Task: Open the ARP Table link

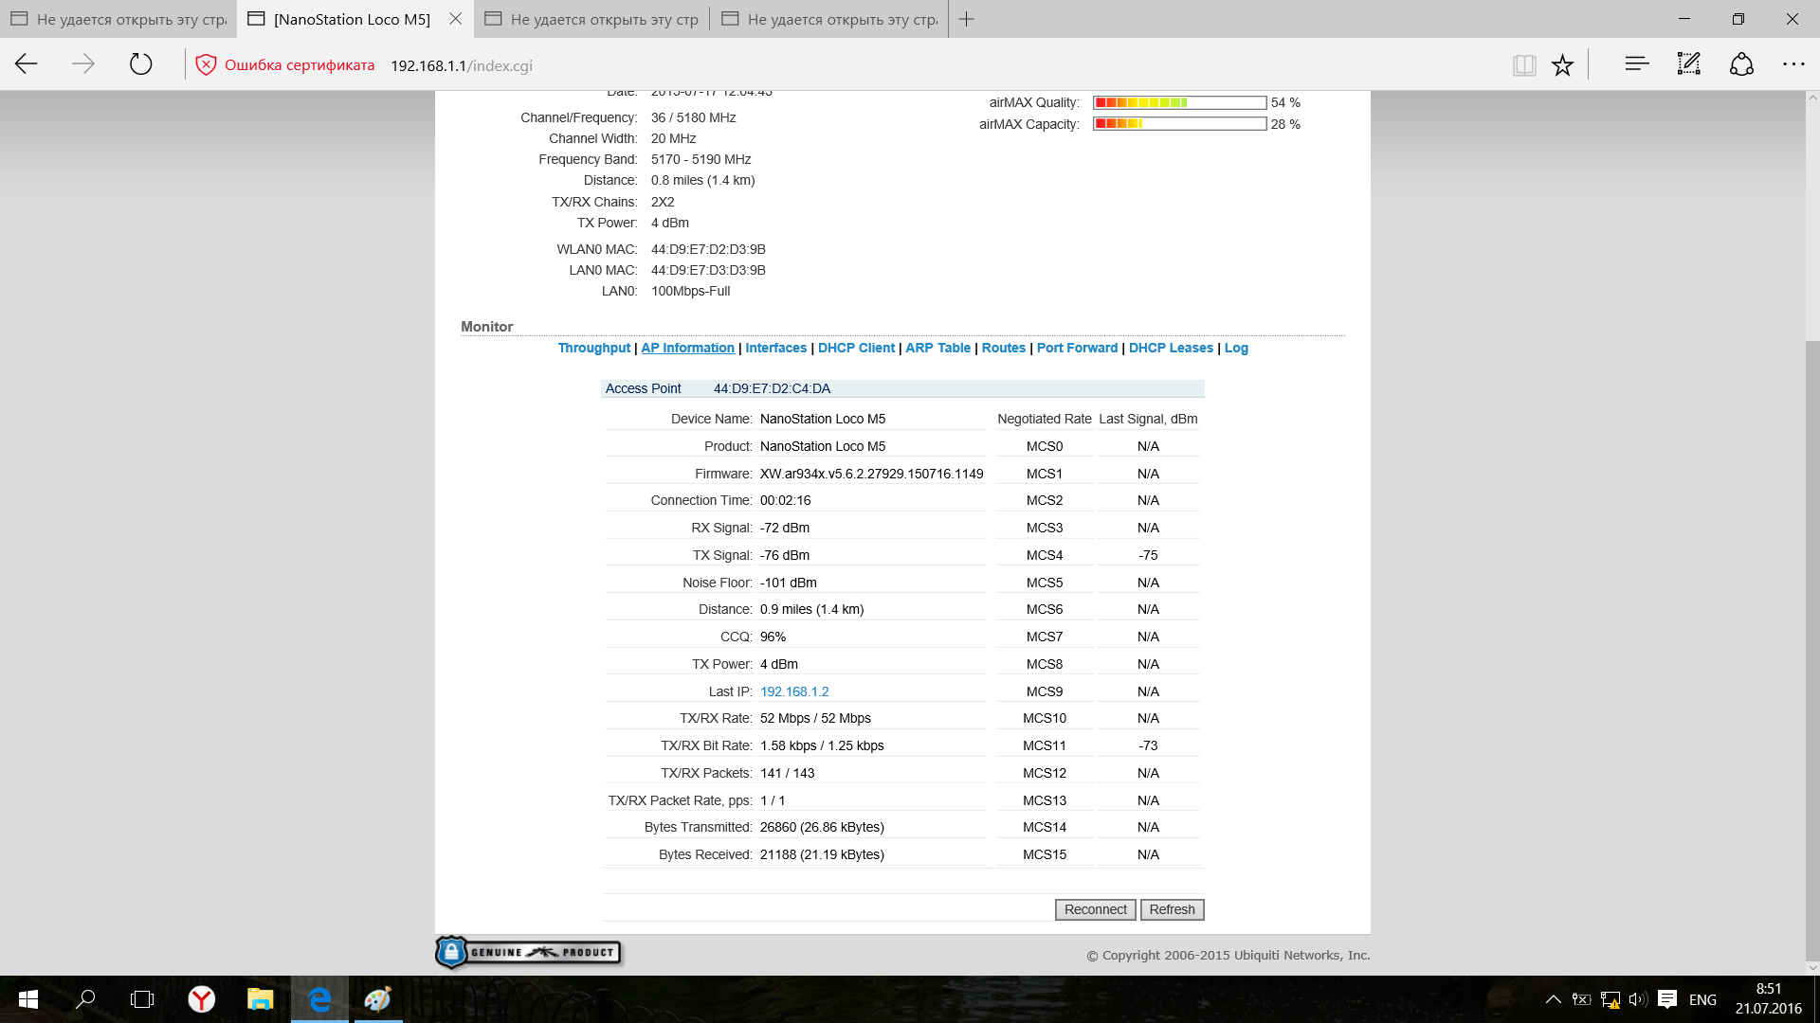Action: coord(937,348)
